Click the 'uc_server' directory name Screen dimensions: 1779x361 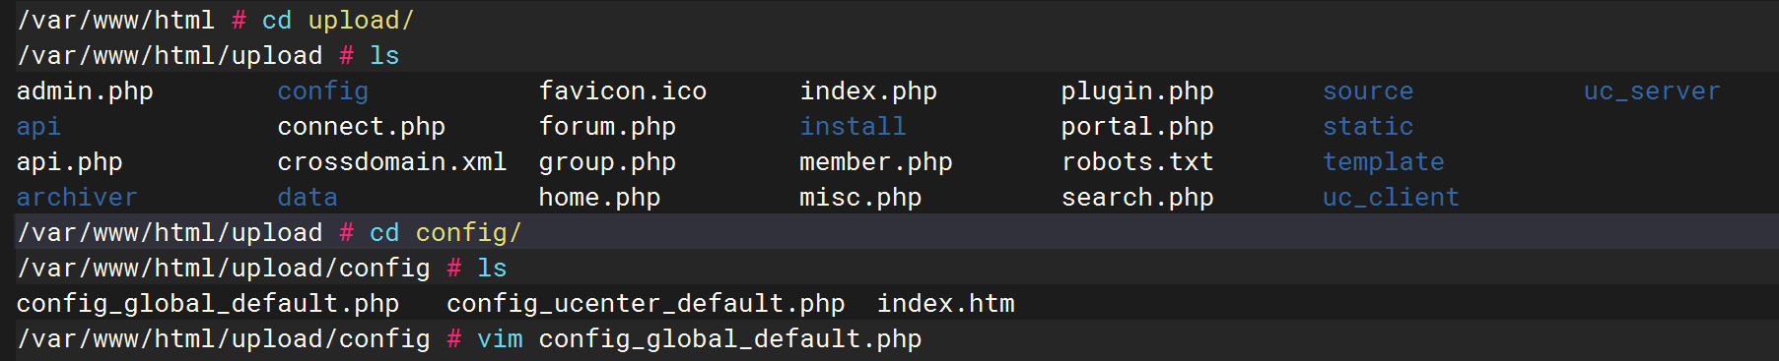click(x=1652, y=91)
